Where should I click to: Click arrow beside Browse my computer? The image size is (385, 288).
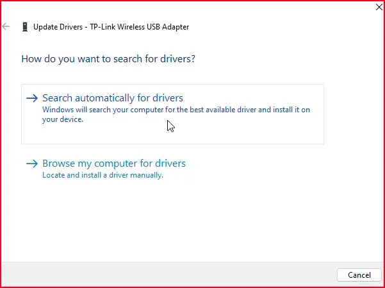click(32, 164)
